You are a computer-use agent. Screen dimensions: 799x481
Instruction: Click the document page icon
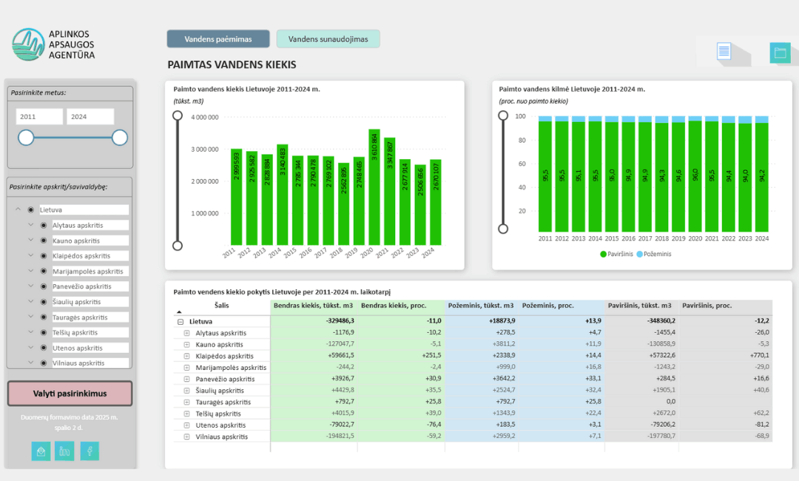[x=724, y=52]
